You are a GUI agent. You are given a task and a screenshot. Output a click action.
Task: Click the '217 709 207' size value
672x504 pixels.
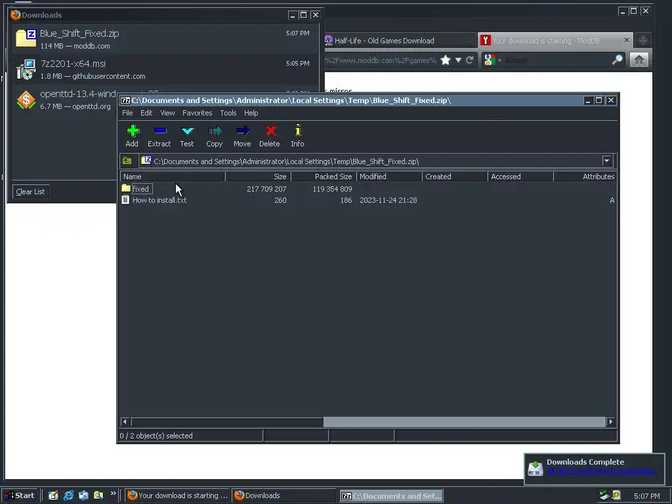coord(266,188)
